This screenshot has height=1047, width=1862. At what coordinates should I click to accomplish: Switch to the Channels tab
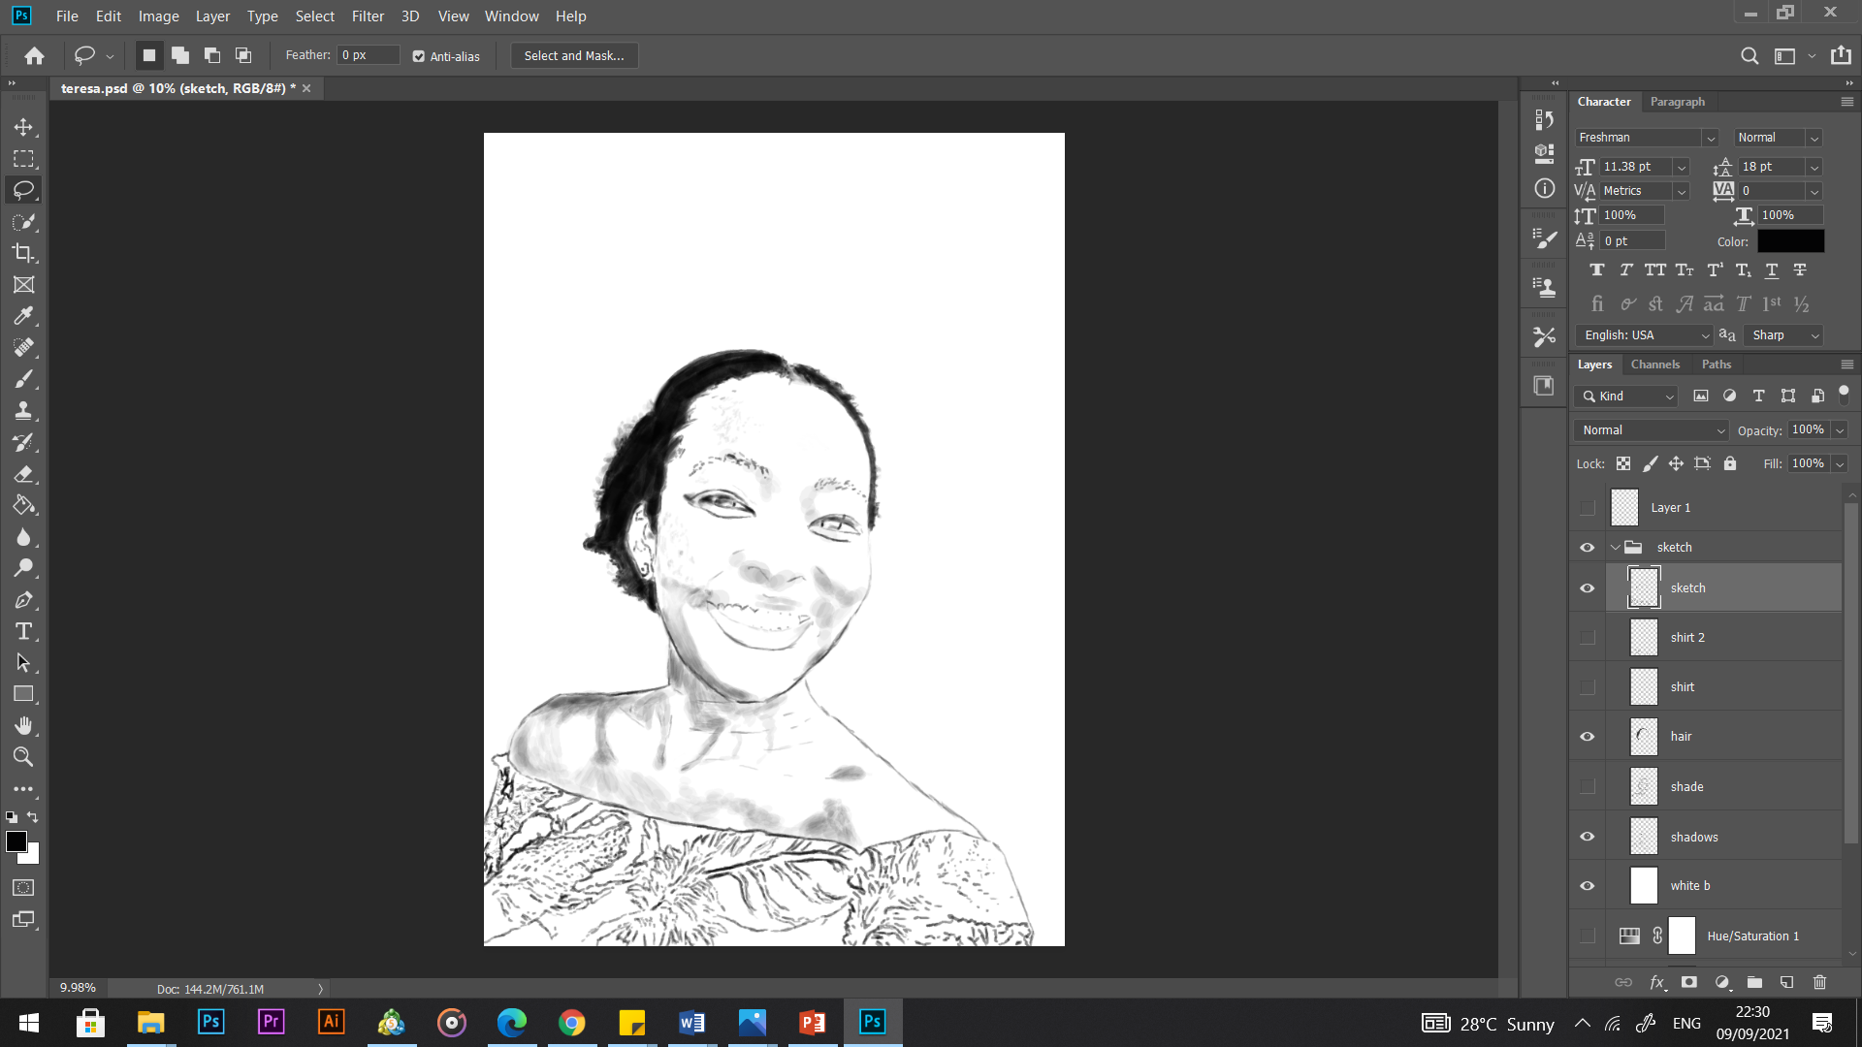(1654, 364)
